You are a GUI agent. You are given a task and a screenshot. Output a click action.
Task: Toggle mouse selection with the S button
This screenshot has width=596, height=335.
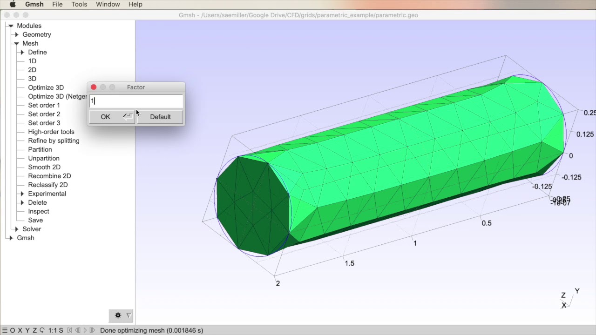pyautogui.click(x=61, y=330)
